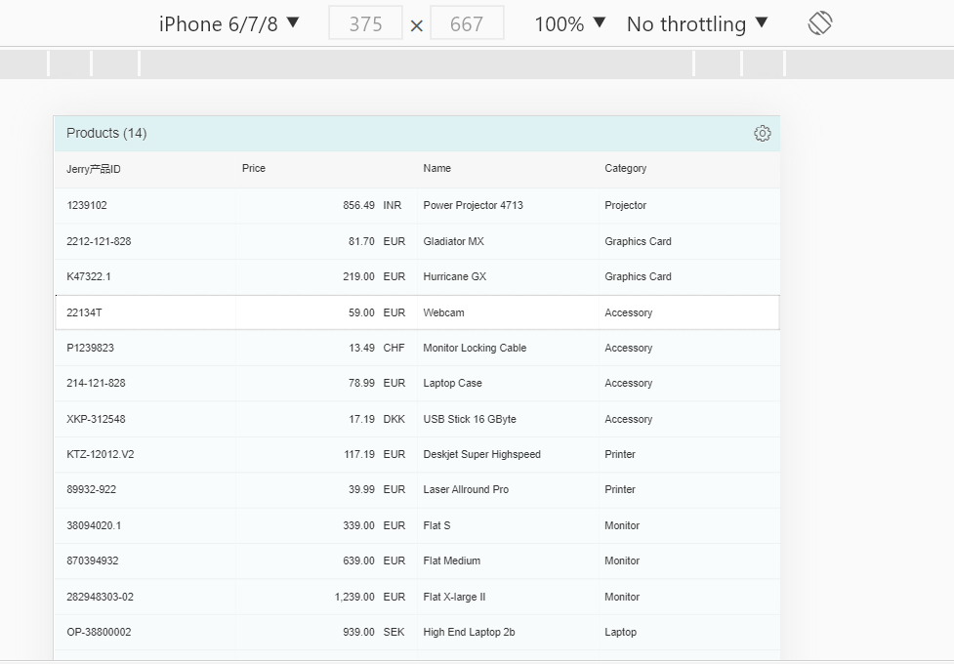Click USB Stick 16 GByte cell
This screenshot has height=664, width=954.
(469, 419)
